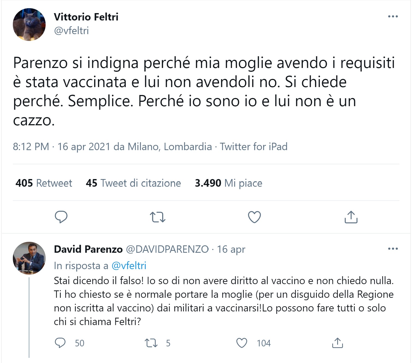
Task: Like David Parenzo's reply tweet
Action: point(242,343)
